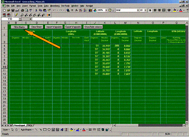Click the formula bar input field
Screen dimensions: 189x137
click(x=110, y=19)
